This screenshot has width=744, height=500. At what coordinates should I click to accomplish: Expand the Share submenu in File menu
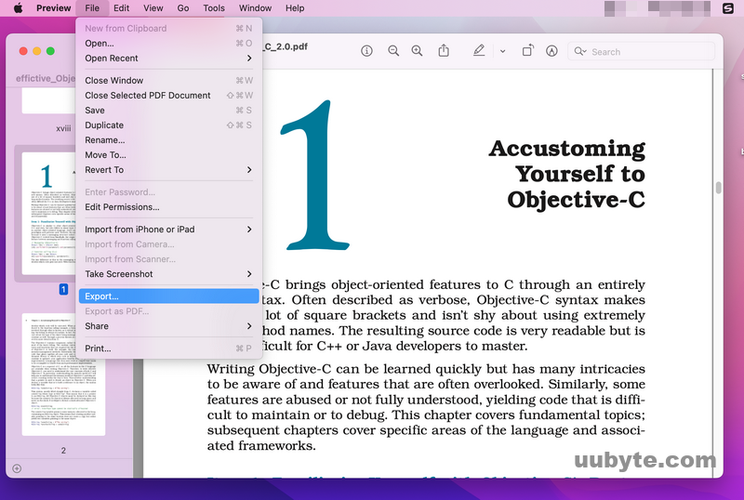click(168, 326)
